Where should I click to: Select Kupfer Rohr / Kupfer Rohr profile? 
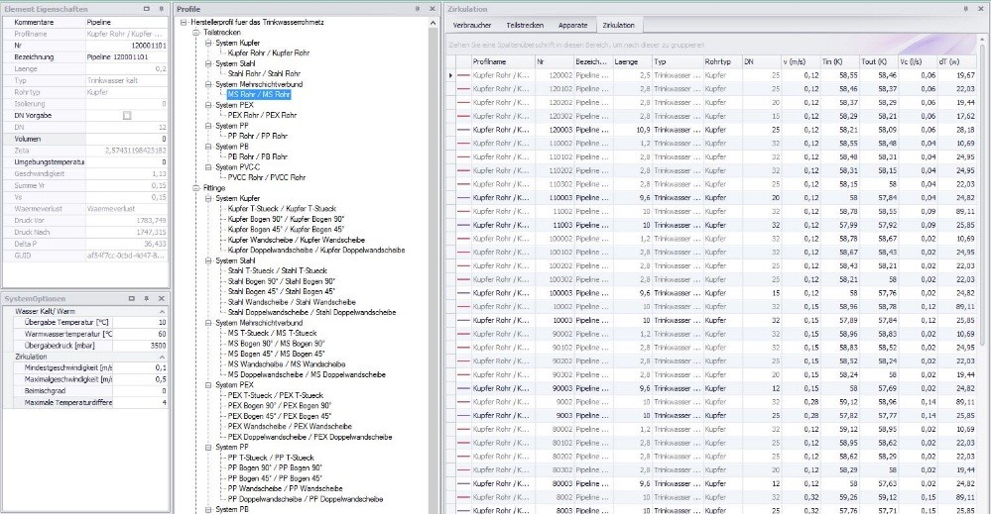[269, 52]
